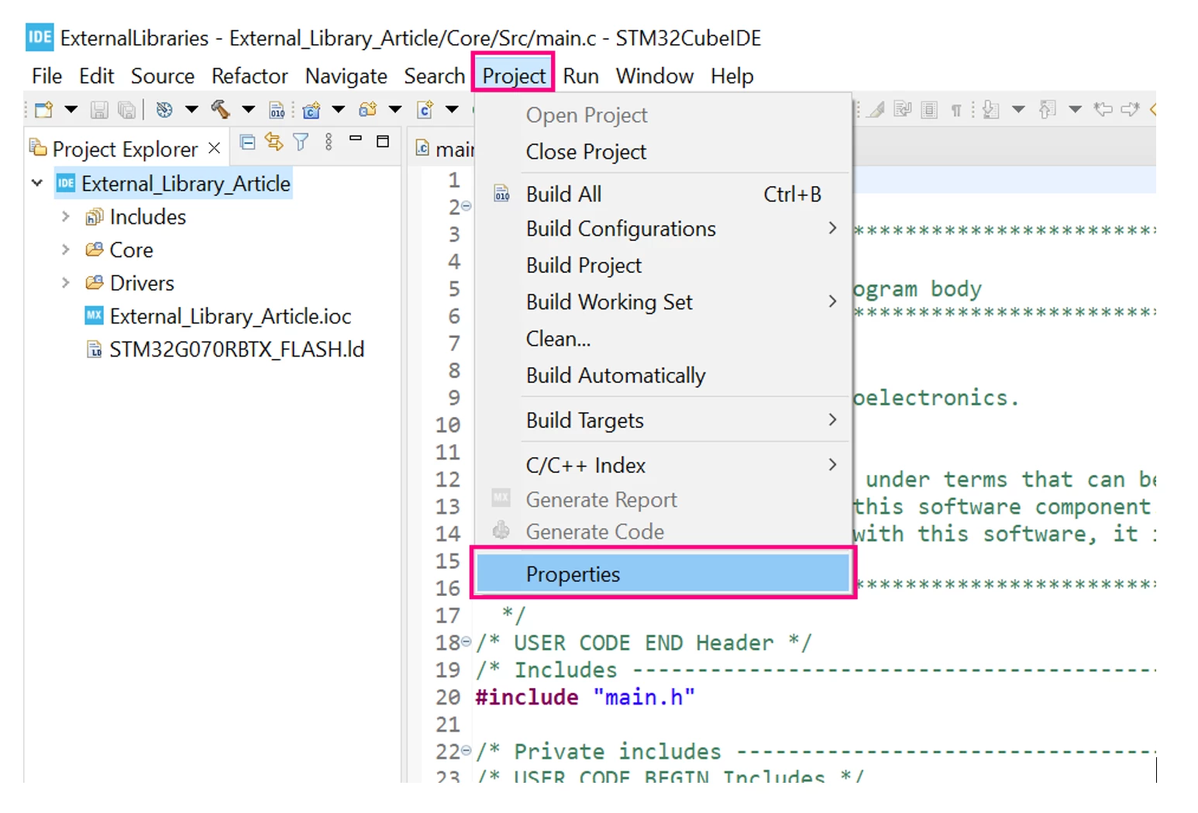Click the New C source file toolbar icon

(x=425, y=109)
